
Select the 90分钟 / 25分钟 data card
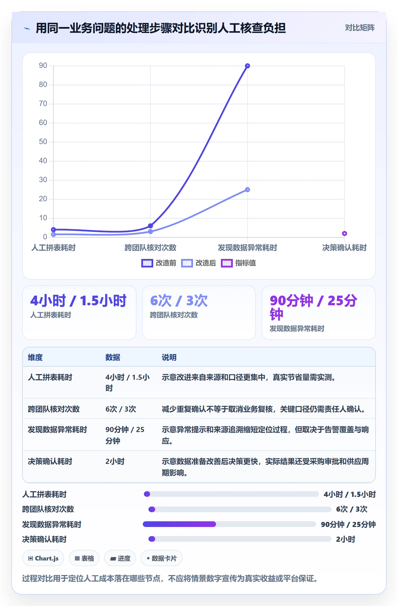[318, 312]
